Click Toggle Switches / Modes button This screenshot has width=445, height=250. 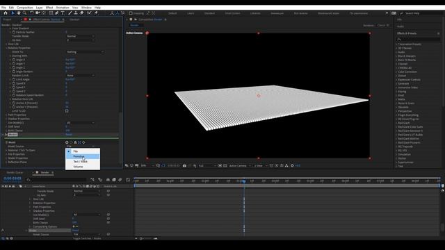pos(87,238)
